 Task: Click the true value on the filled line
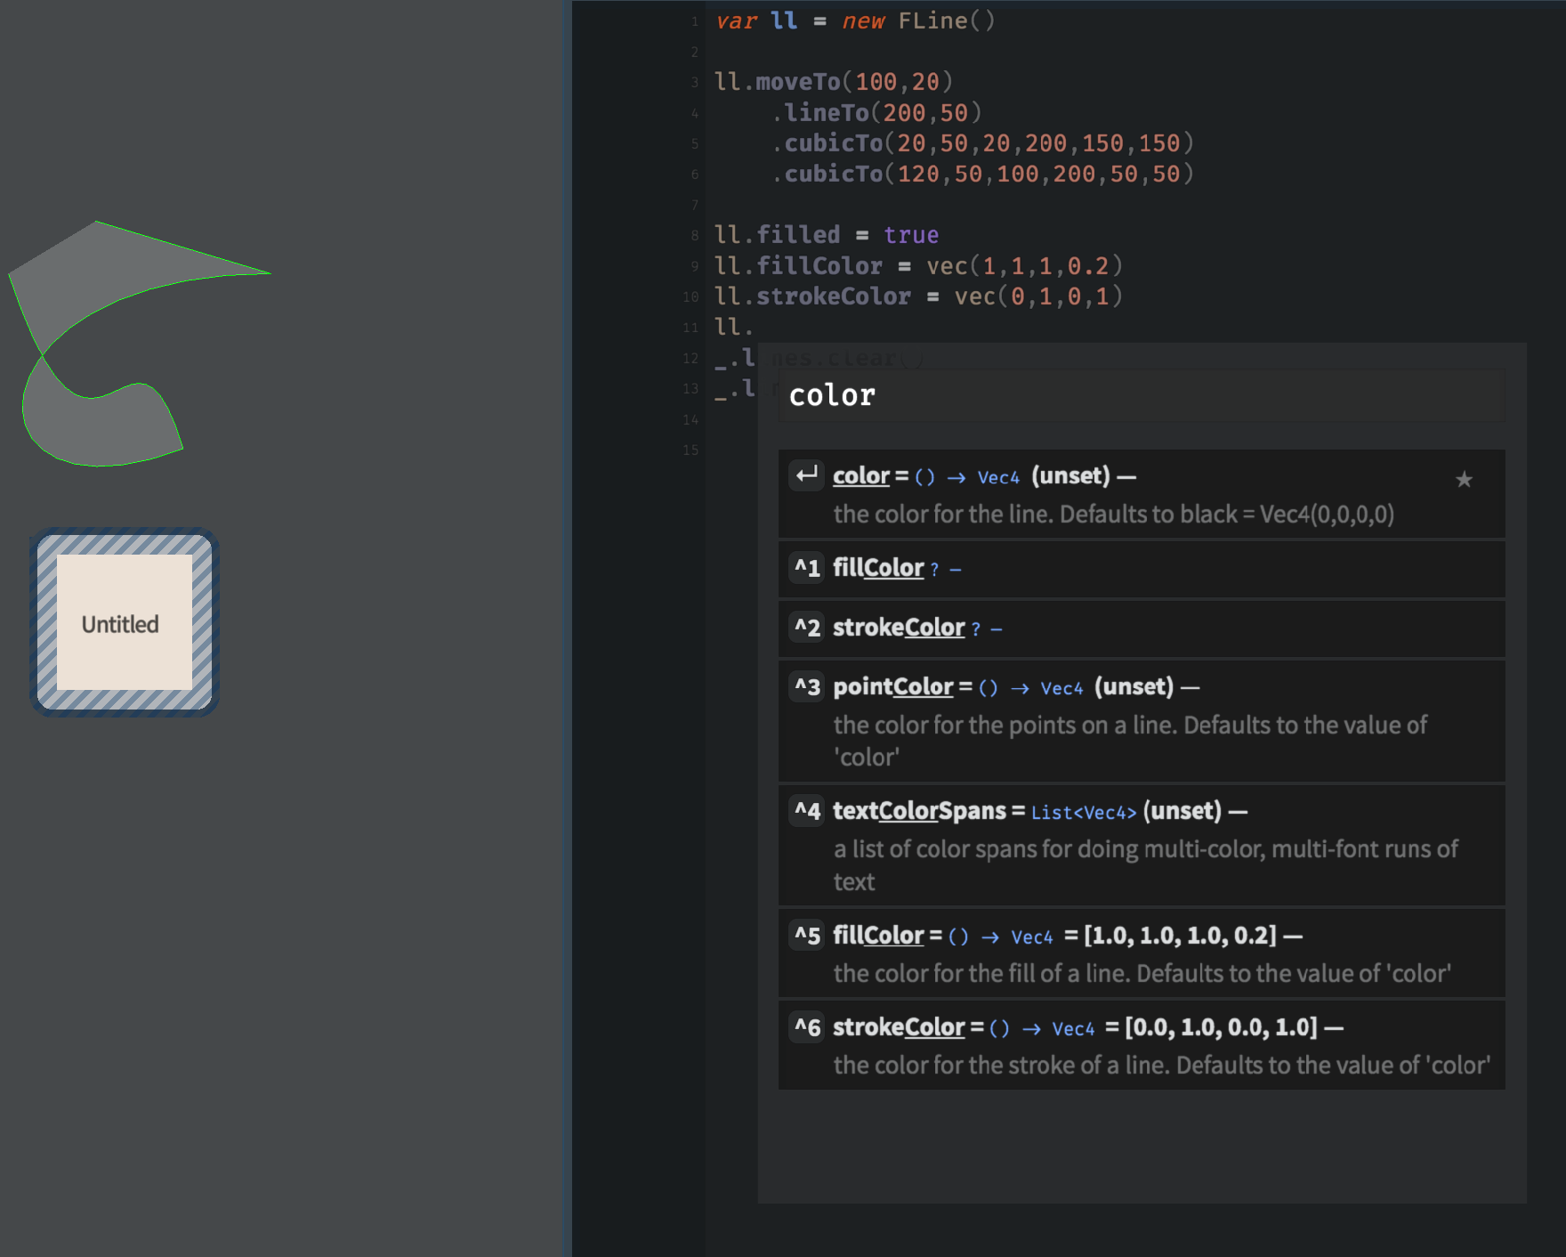(911, 235)
